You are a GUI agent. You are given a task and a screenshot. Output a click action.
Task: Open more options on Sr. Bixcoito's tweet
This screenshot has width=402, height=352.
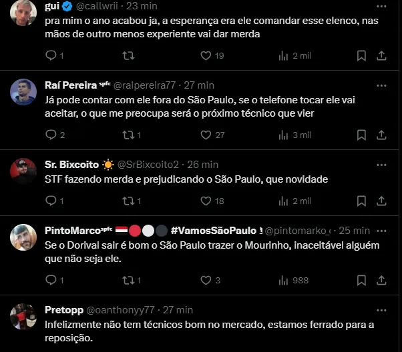coord(381,164)
